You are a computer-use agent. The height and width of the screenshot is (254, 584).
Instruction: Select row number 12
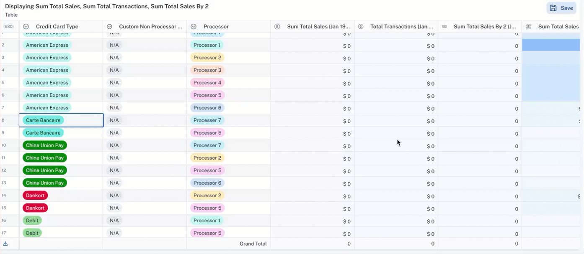(x=4, y=170)
